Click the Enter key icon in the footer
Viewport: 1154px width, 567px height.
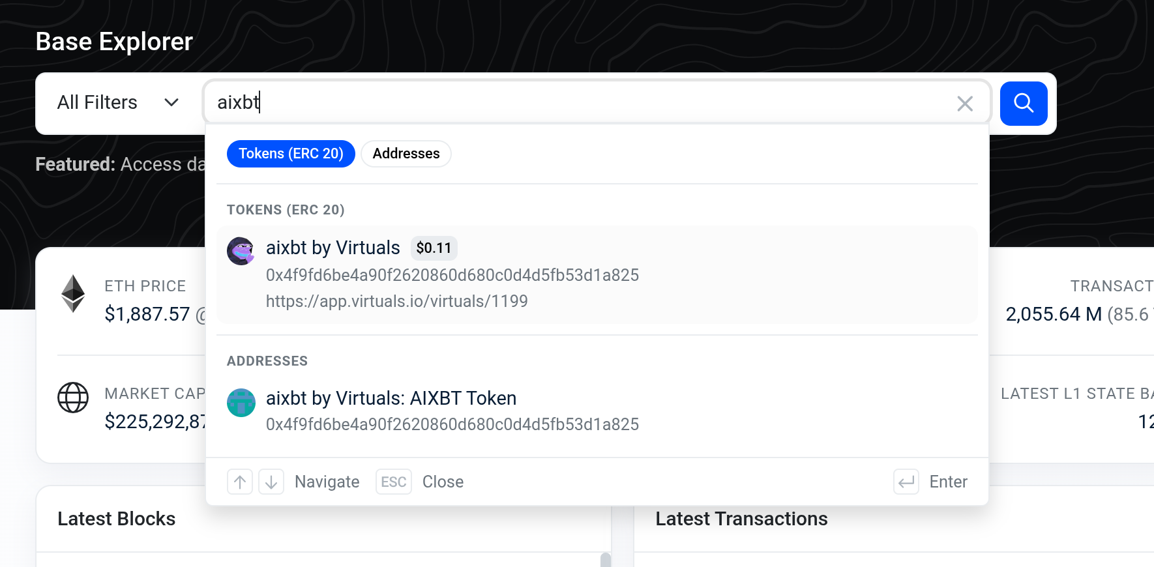(906, 482)
